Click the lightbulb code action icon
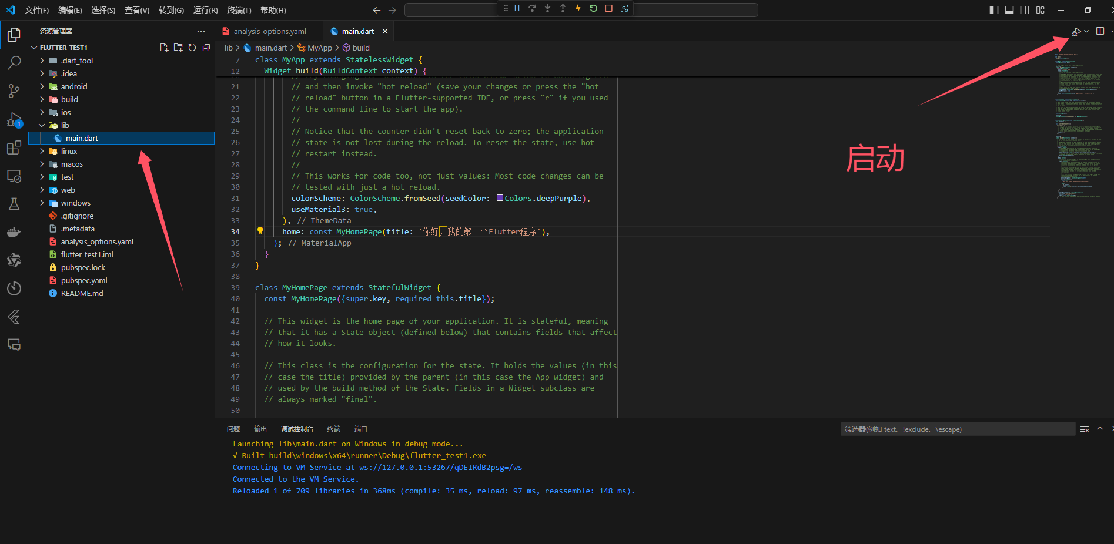 [260, 231]
